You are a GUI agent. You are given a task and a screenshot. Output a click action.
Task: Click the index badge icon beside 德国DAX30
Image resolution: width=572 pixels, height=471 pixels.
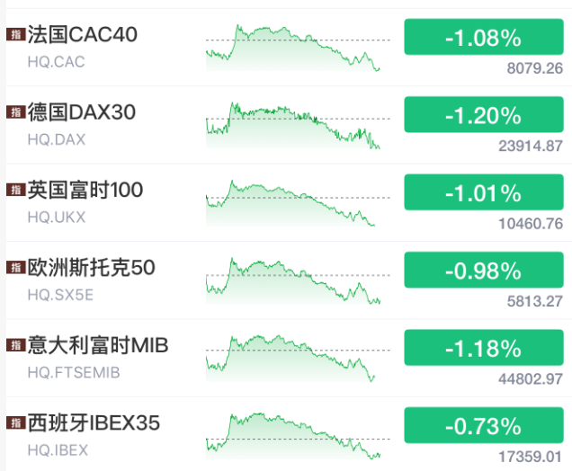[x=15, y=112]
